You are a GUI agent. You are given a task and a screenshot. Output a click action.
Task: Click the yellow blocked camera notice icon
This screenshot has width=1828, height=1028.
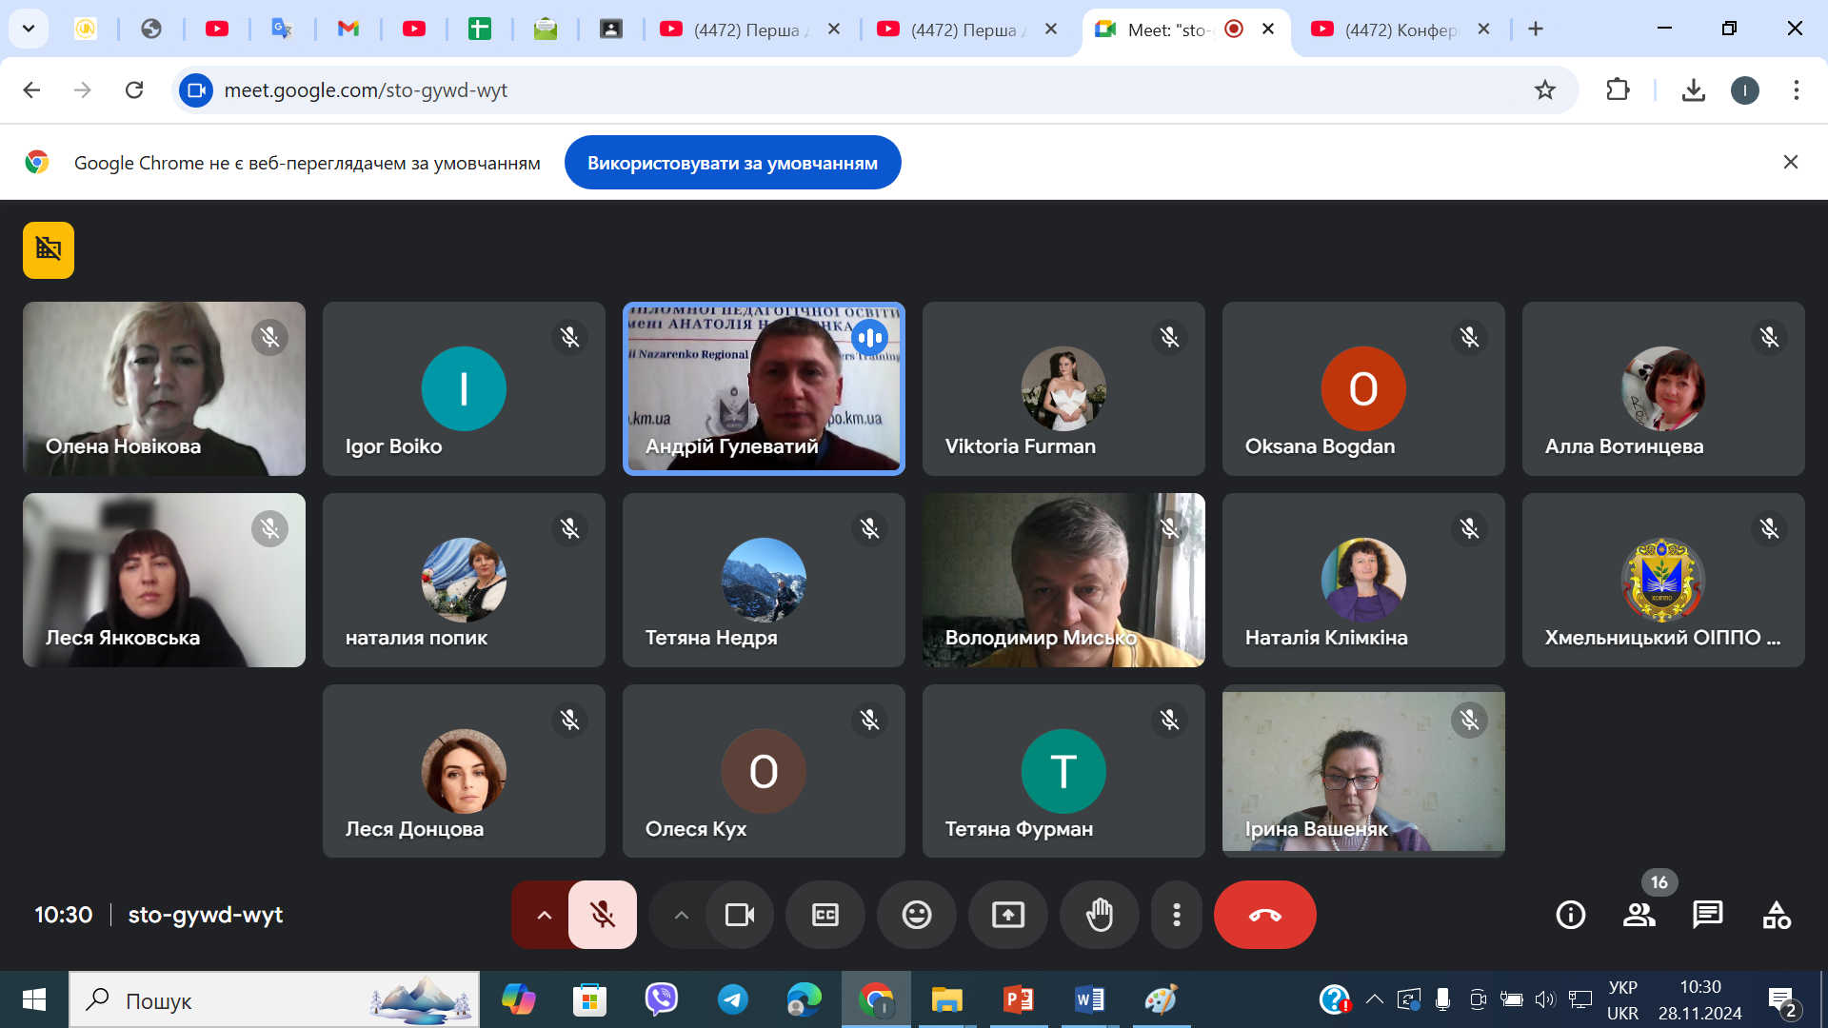coord(49,250)
